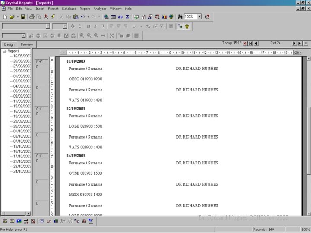Open the Report menu
311x233 pixels.
coord(85,9)
